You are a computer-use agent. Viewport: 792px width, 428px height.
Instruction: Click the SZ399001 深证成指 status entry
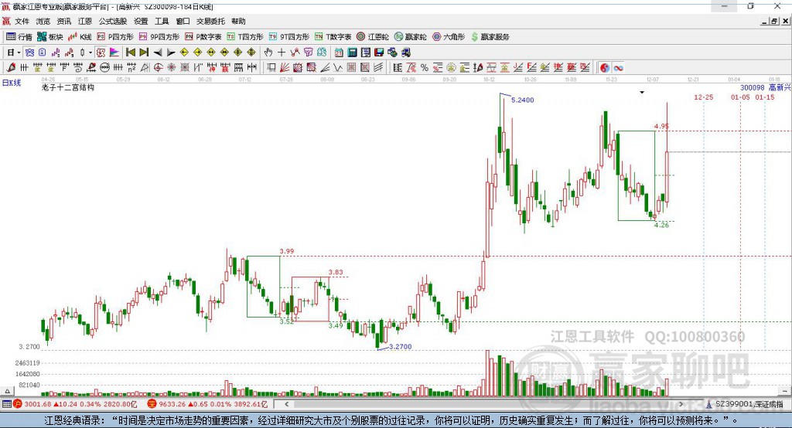coord(745,404)
